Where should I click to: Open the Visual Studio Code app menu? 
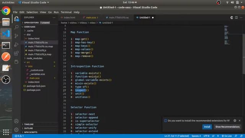[x=34, y=2]
